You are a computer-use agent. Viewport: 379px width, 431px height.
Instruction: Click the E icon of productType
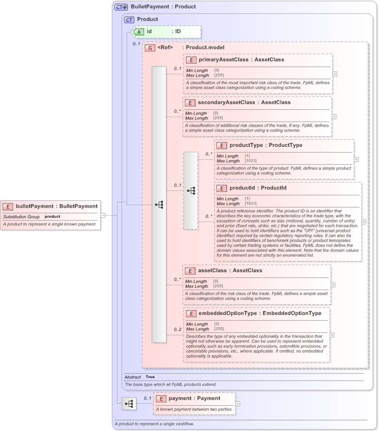click(221, 146)
